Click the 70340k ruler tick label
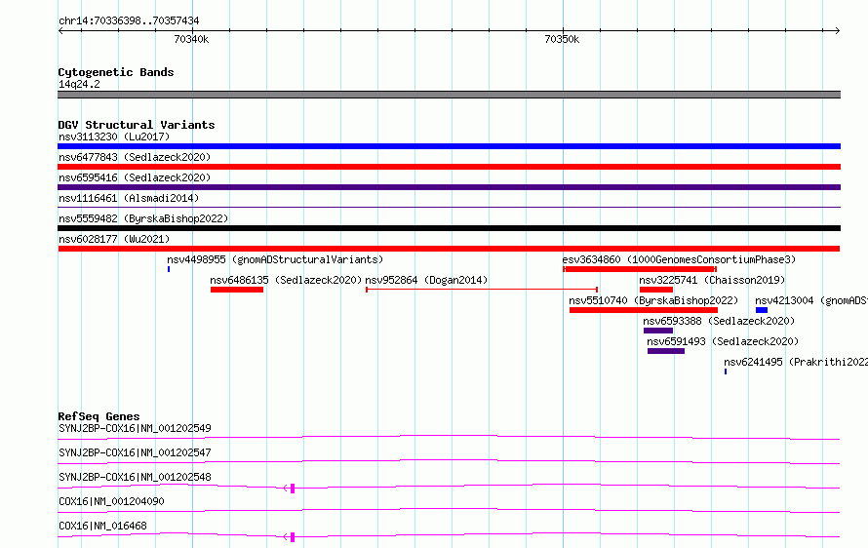The height and width of the screenshot is (548, 868). (191, 39)
